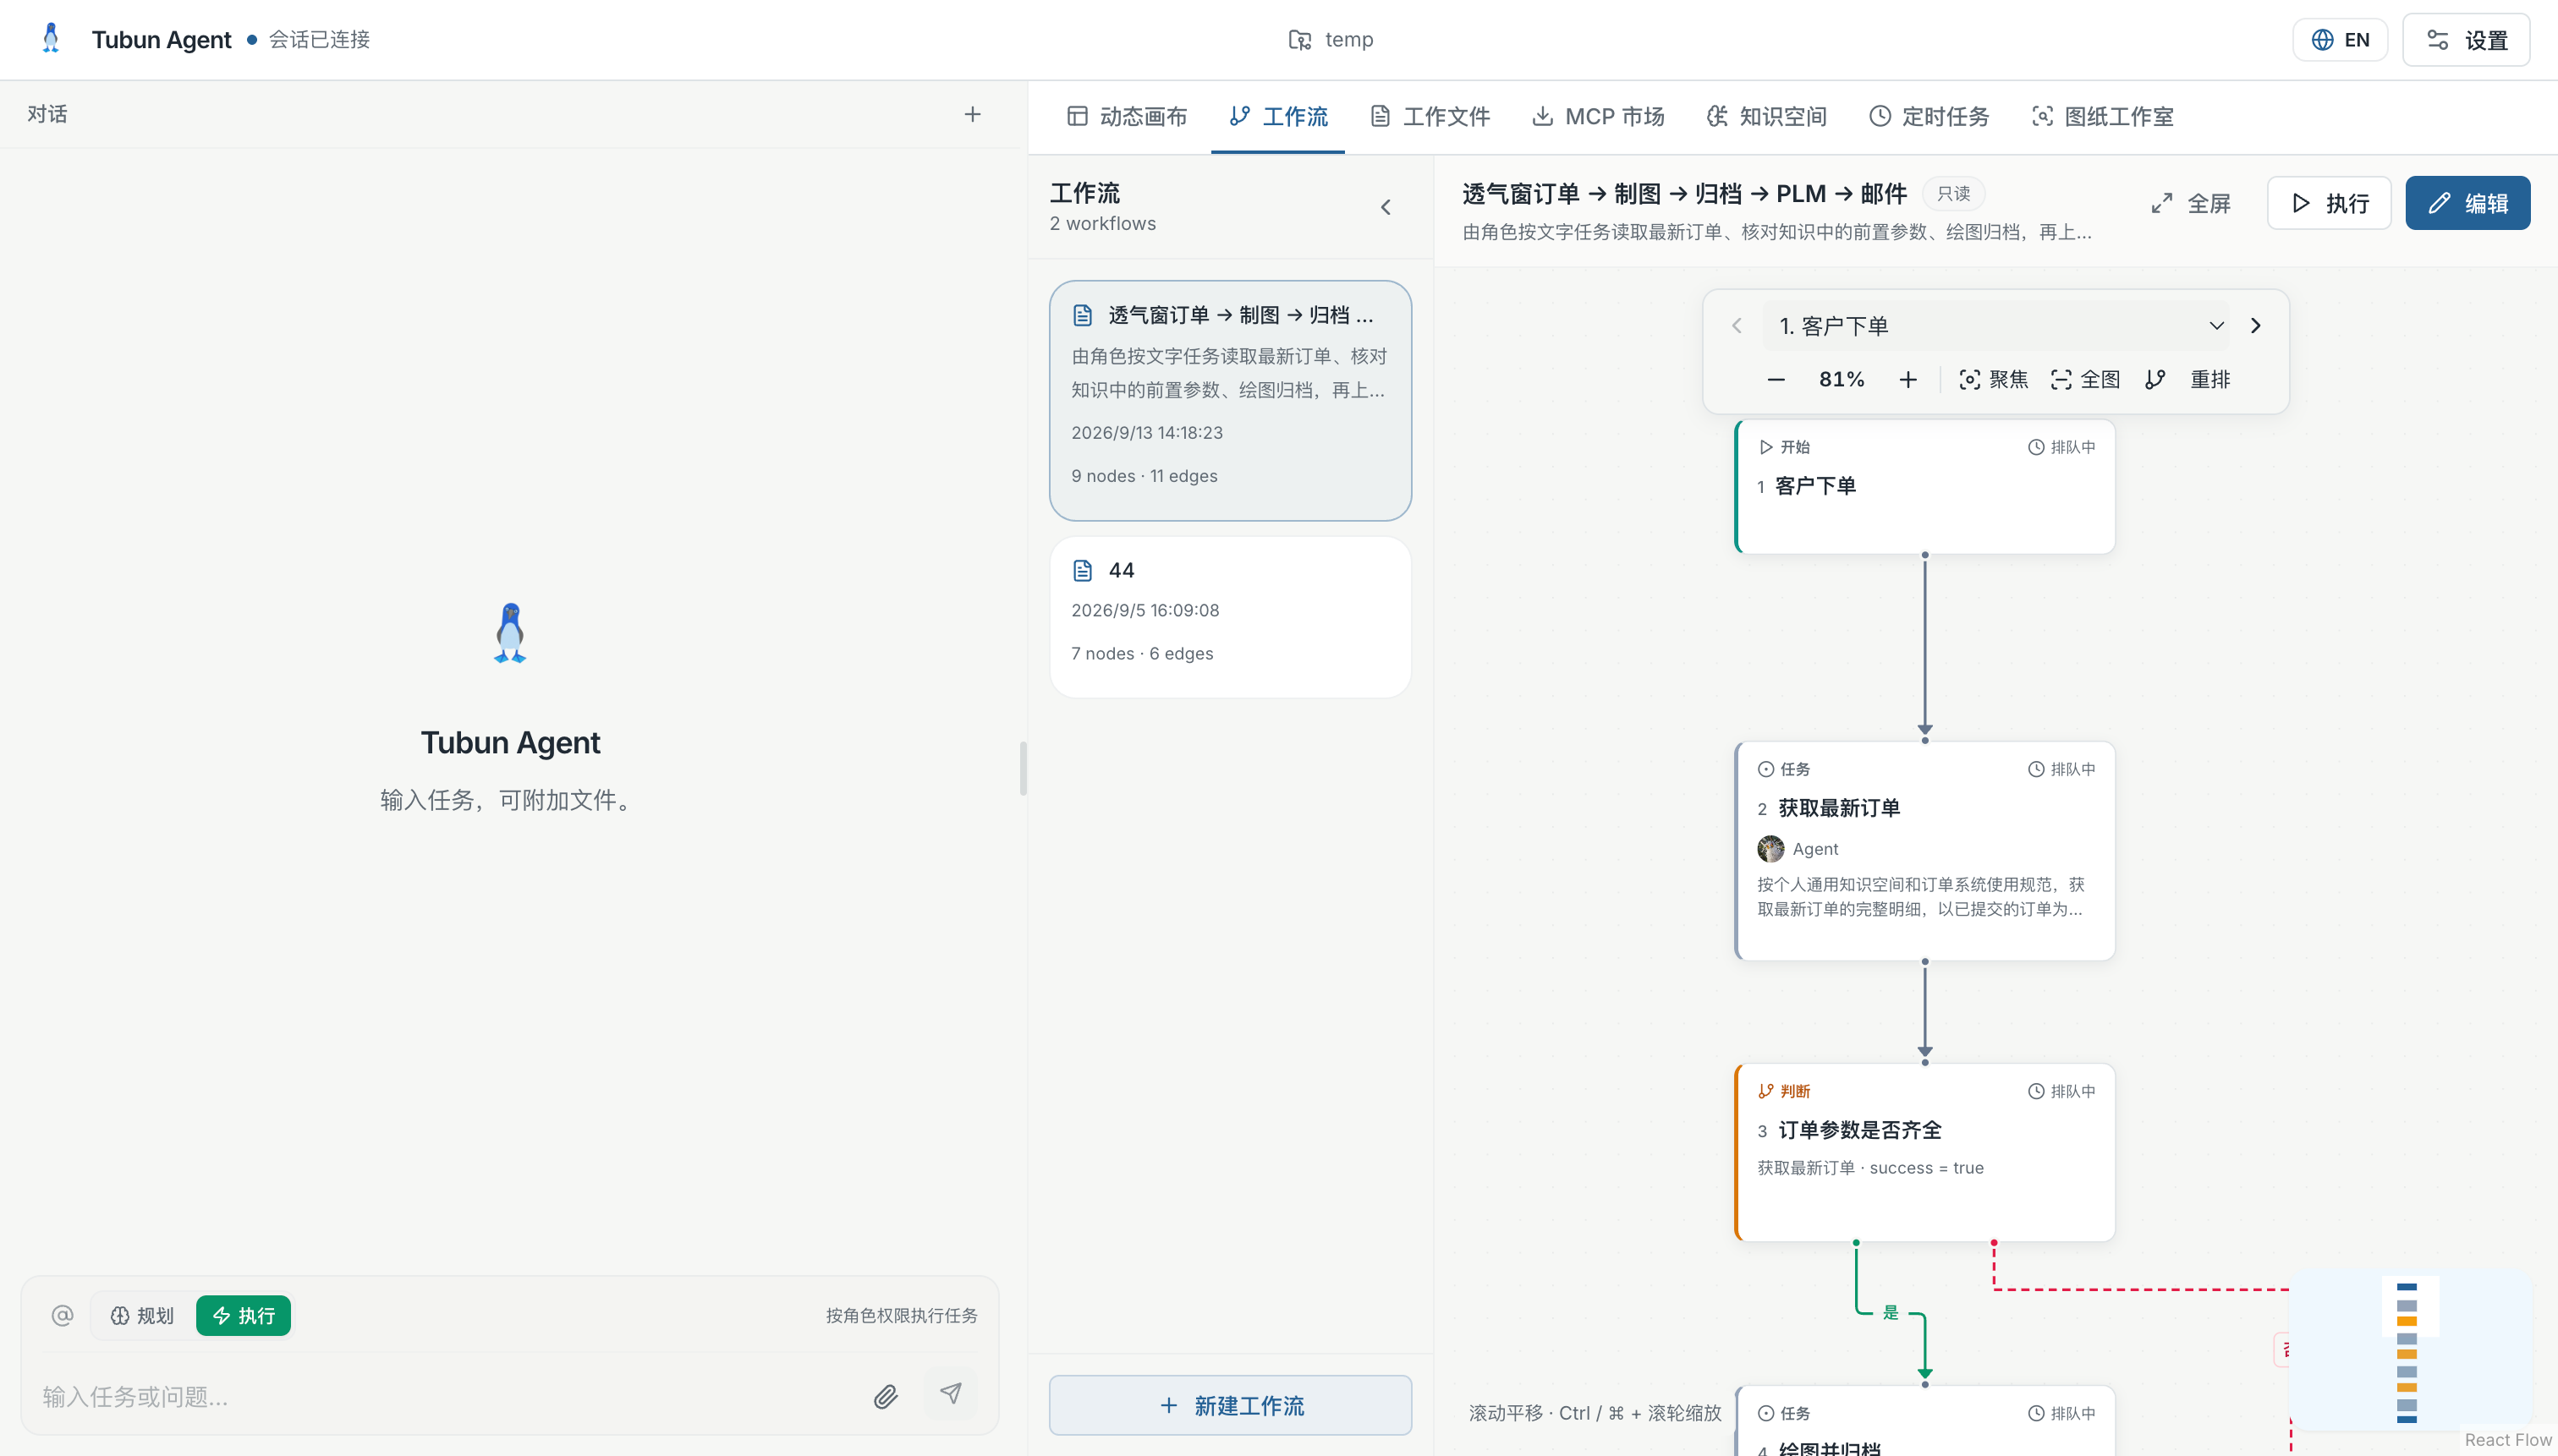
Task: Open 设置 settings
Action: click(x=2466, y=39)
